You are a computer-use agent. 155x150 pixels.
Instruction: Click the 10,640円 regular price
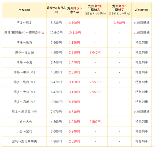pyautogui.click(x=56, y=33)
